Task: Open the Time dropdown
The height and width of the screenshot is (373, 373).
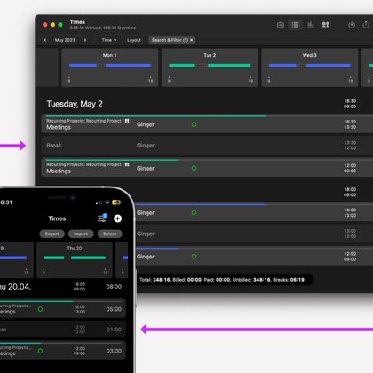Action: coord(109,40)
